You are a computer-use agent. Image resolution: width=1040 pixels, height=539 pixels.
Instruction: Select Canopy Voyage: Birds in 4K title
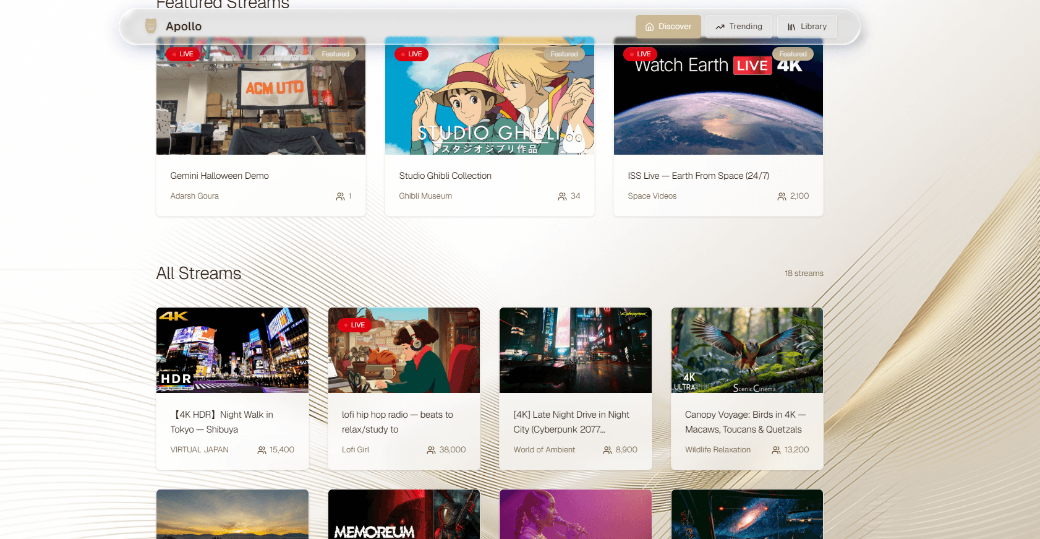(x=745, y=422)
